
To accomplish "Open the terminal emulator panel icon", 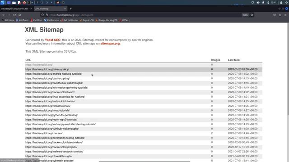I will point(29,3).
